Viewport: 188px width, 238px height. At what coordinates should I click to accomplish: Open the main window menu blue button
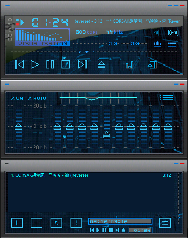[x=7, y=6]
